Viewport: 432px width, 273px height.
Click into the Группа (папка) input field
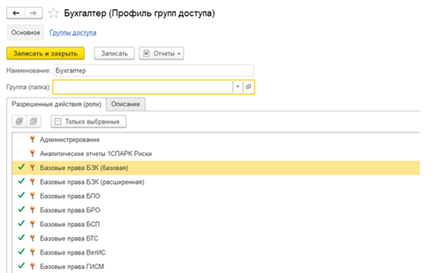pos(143,87)
